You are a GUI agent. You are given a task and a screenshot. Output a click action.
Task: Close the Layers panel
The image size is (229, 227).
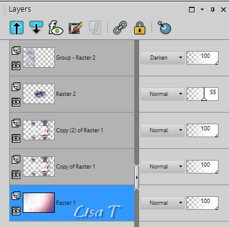click(x=223, y=10)
